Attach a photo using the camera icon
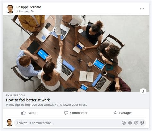 (130, 123)
